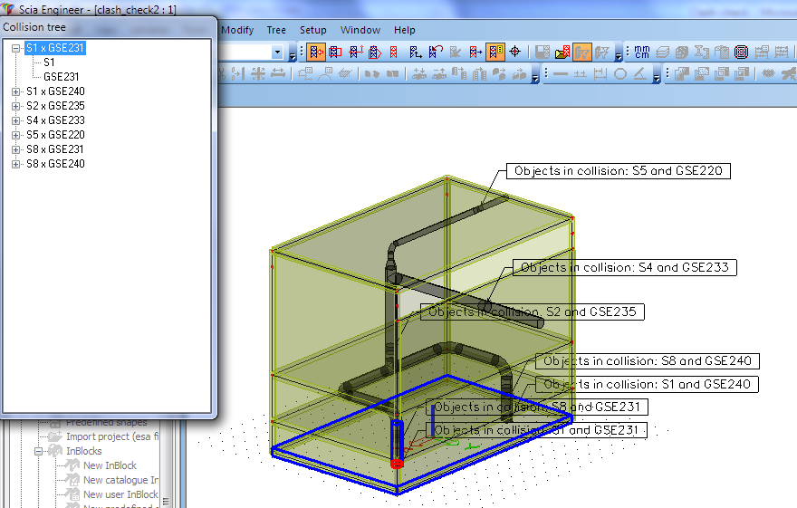The height and width of the screenshot is (508, 797).
Task: Collapse the S1 x GSE231 collision node
Action: 15,48
